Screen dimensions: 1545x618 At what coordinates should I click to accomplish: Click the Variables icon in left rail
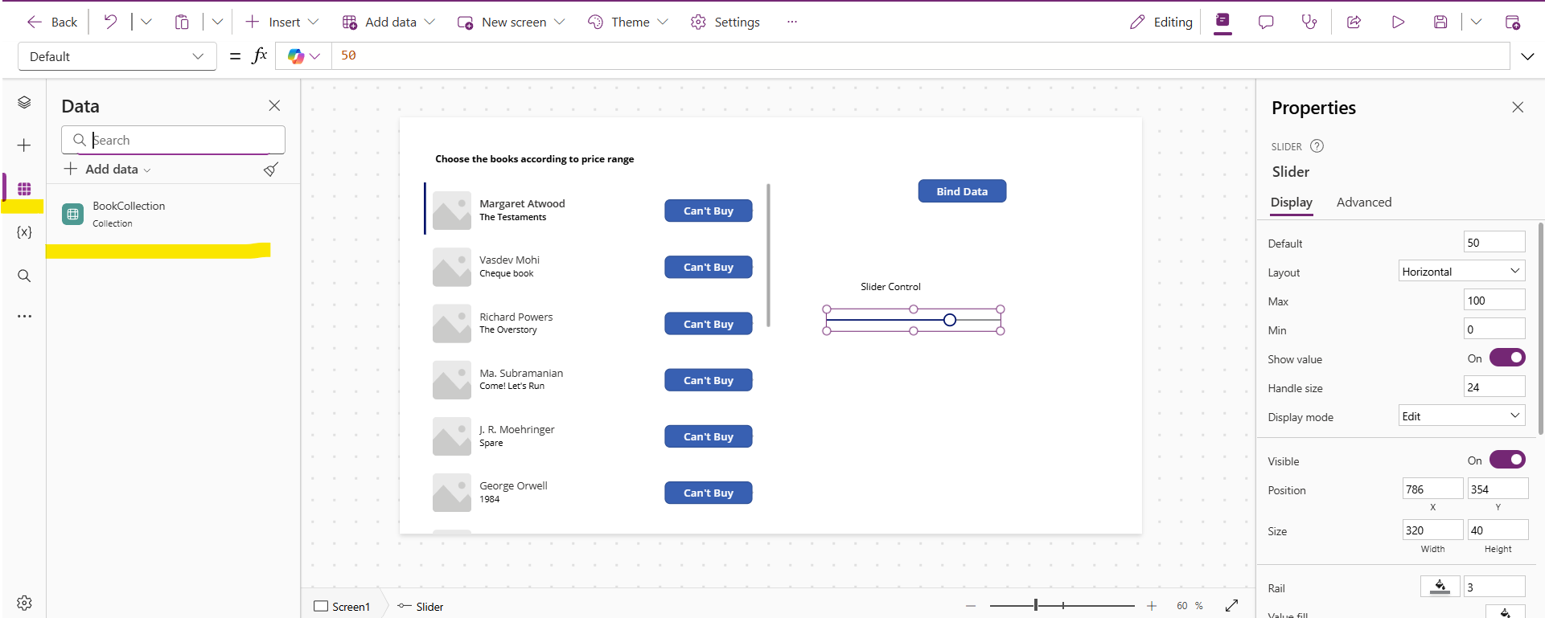tap(24, 232)
